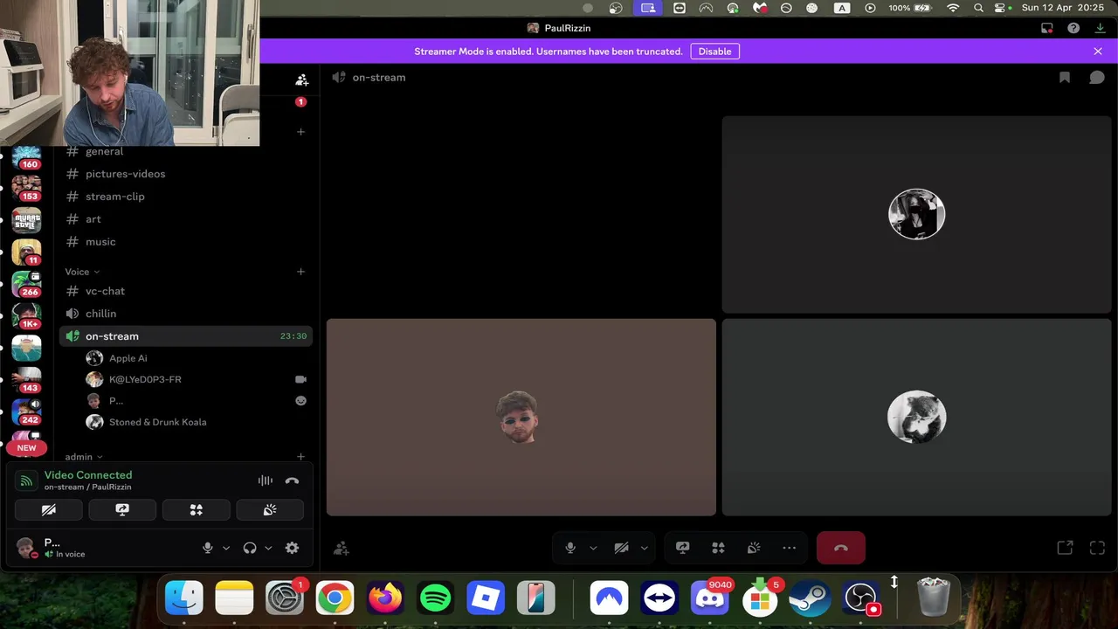
Task: Open input device options chevron in user panel
Action: [x=226, y=548]
